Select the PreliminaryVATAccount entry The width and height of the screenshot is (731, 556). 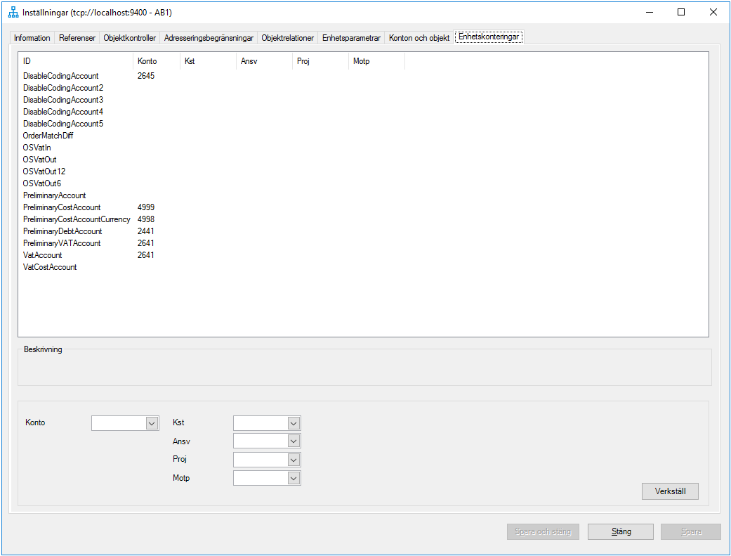[63, 243]
